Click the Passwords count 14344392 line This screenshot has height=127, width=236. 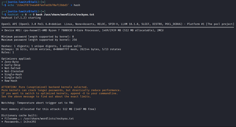pyautogui.click(x=19, y=122)
